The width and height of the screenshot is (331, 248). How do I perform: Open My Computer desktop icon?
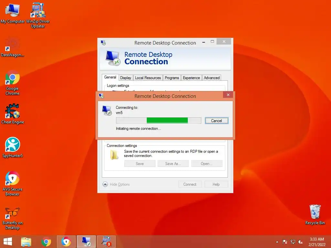tap(13, 13)
